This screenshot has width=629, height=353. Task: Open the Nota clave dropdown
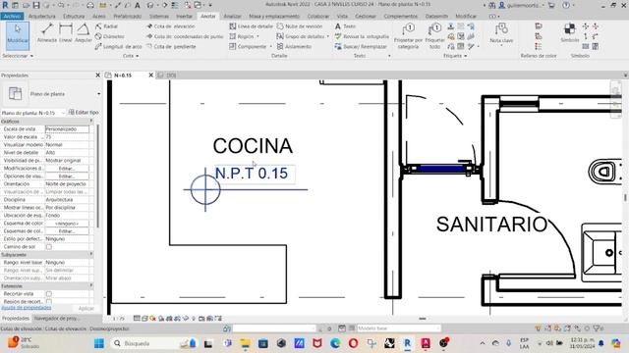click(501, 46)
